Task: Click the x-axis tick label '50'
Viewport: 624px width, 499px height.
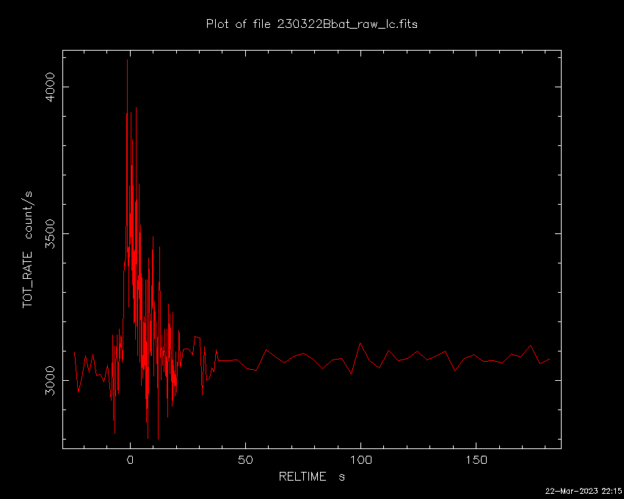Action: [245, 460]
